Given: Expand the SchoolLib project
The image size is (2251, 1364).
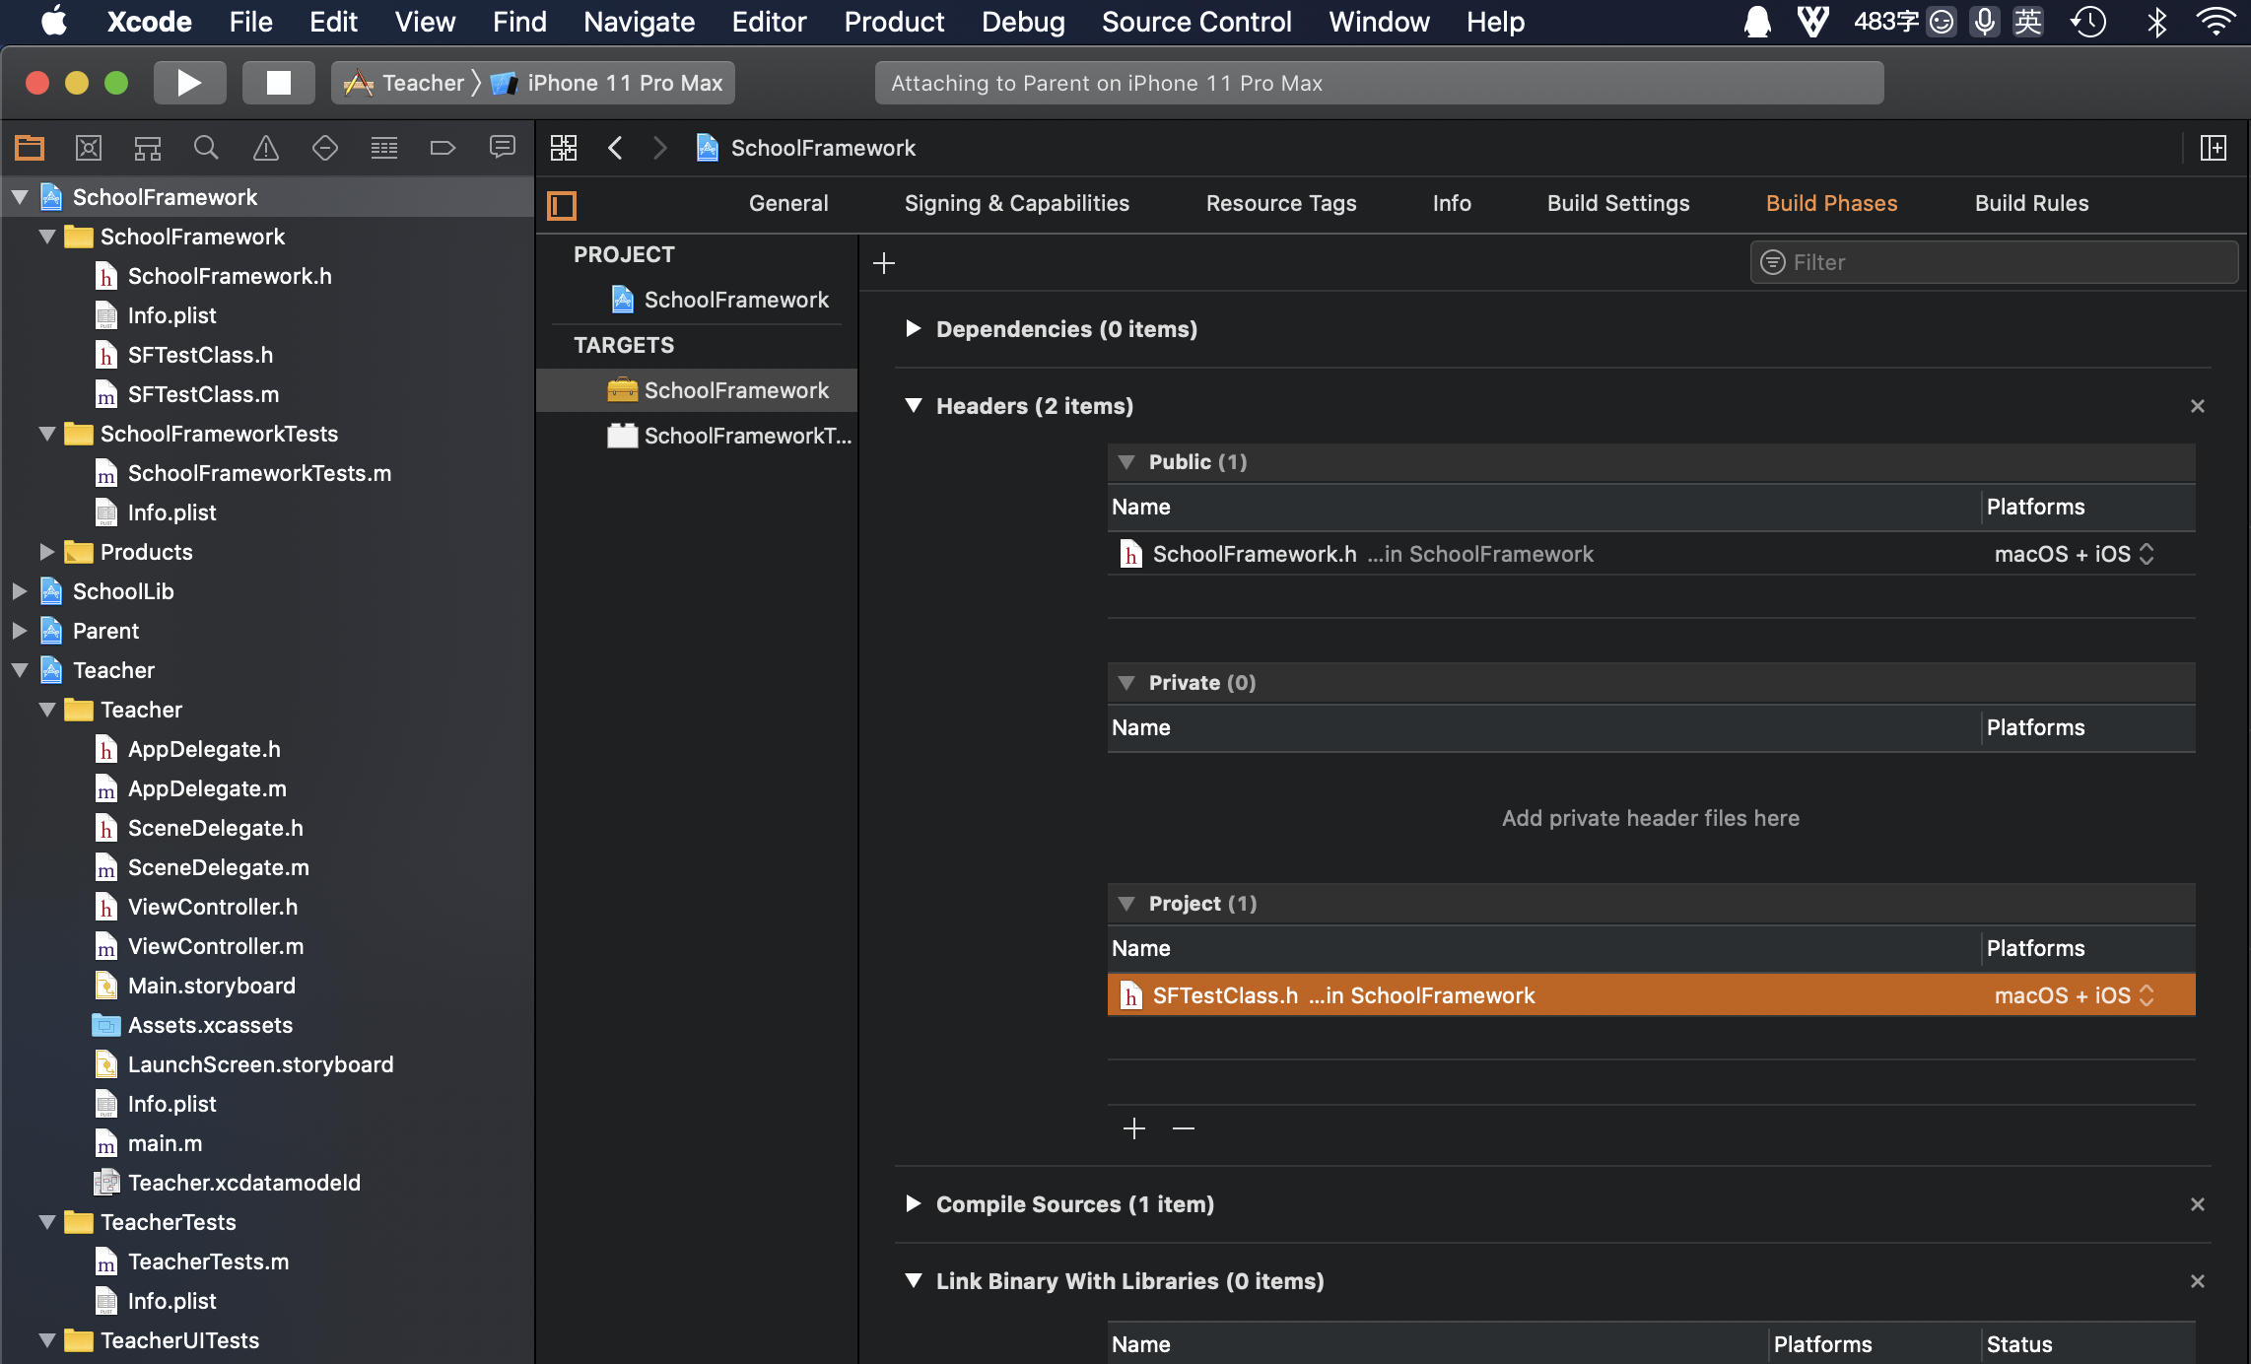Looking at the screenshot, I should [18, 591].
